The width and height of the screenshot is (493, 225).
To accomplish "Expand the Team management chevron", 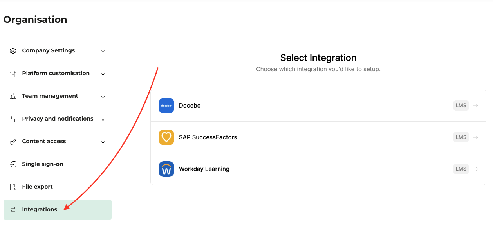I will (x=103, y=97).
